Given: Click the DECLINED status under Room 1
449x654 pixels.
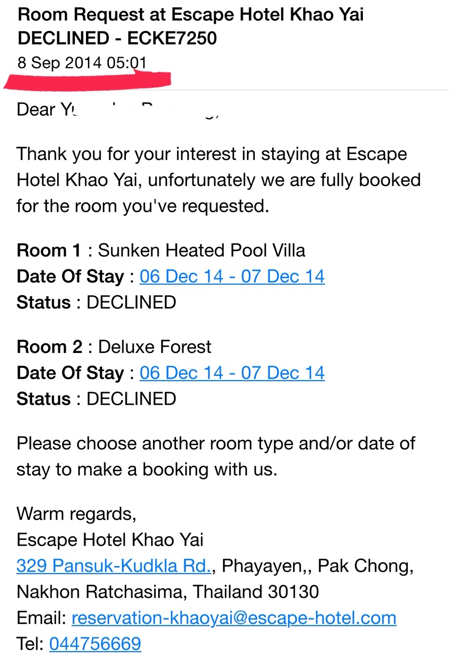Looking at the screenshot, I should pos(131,302).
